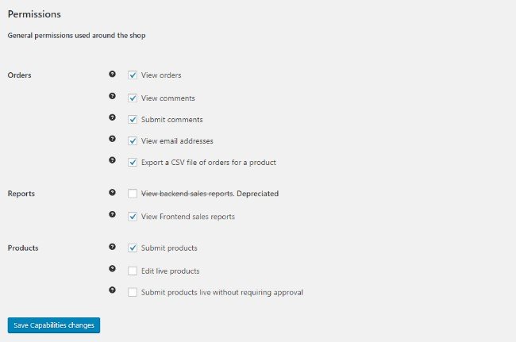Viewport: 516px width, 342px height.
Task: Uncheck the View orders checkbox
Action: click(x=133, y=75)
